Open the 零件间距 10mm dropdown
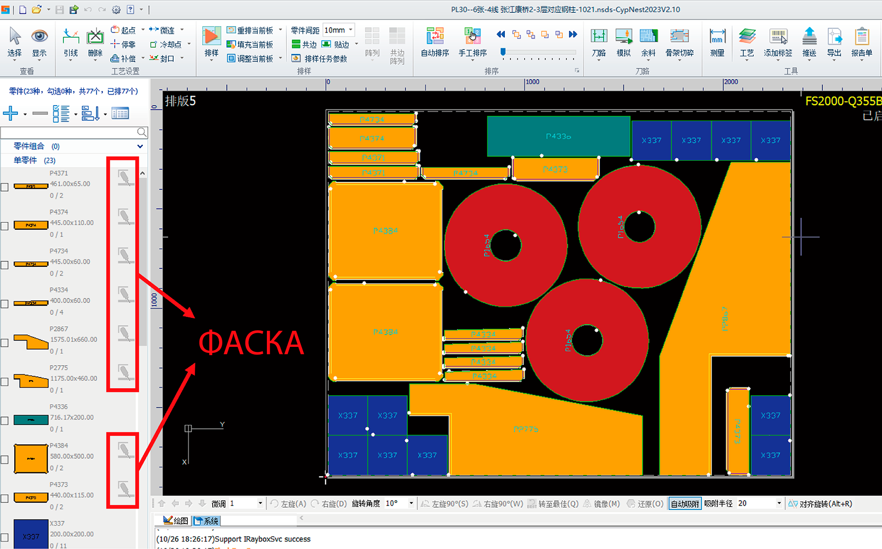The image size is (882, 549). [x=351, y=30]
